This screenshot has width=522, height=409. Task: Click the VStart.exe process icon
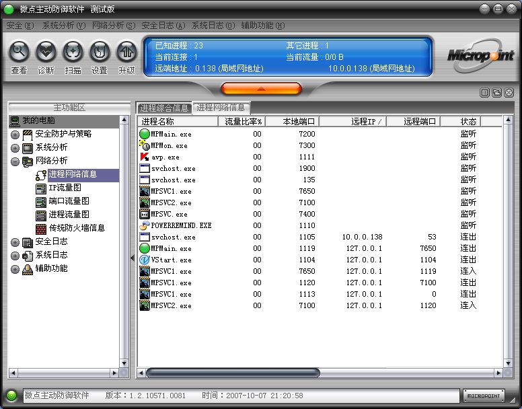click(x=145, y=260)
